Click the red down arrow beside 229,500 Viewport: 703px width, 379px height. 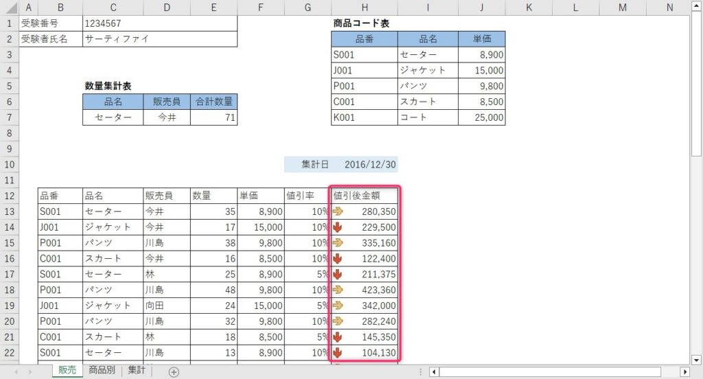click(338, 227)
